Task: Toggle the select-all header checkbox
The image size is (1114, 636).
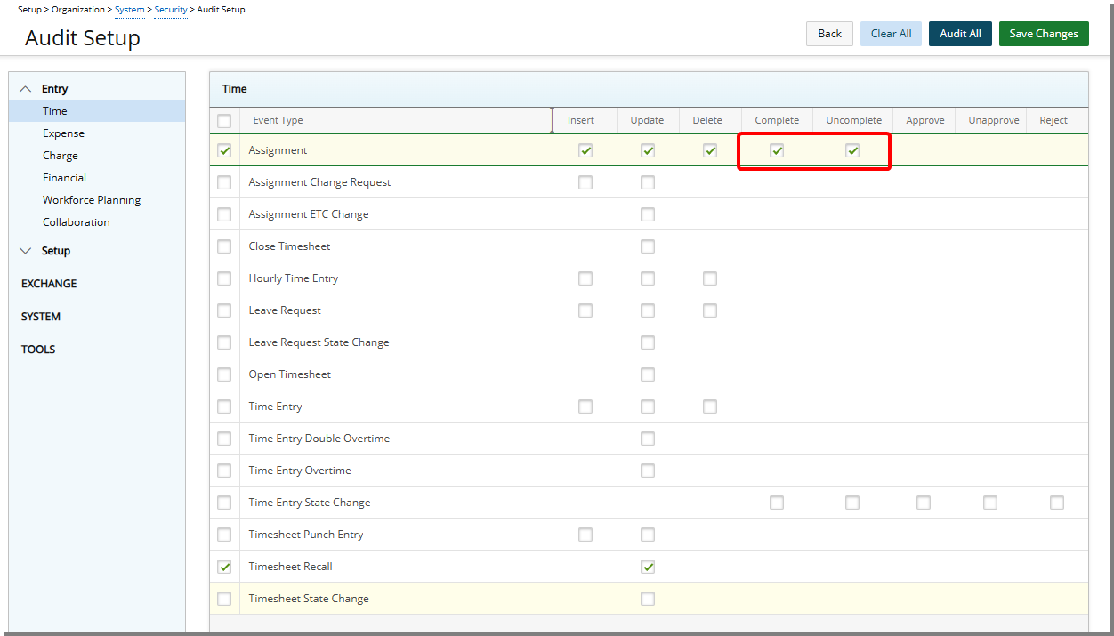Action: pyautogui.click(x=224, y=121)
